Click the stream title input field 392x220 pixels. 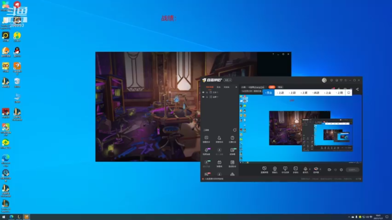tap(252, 87)
